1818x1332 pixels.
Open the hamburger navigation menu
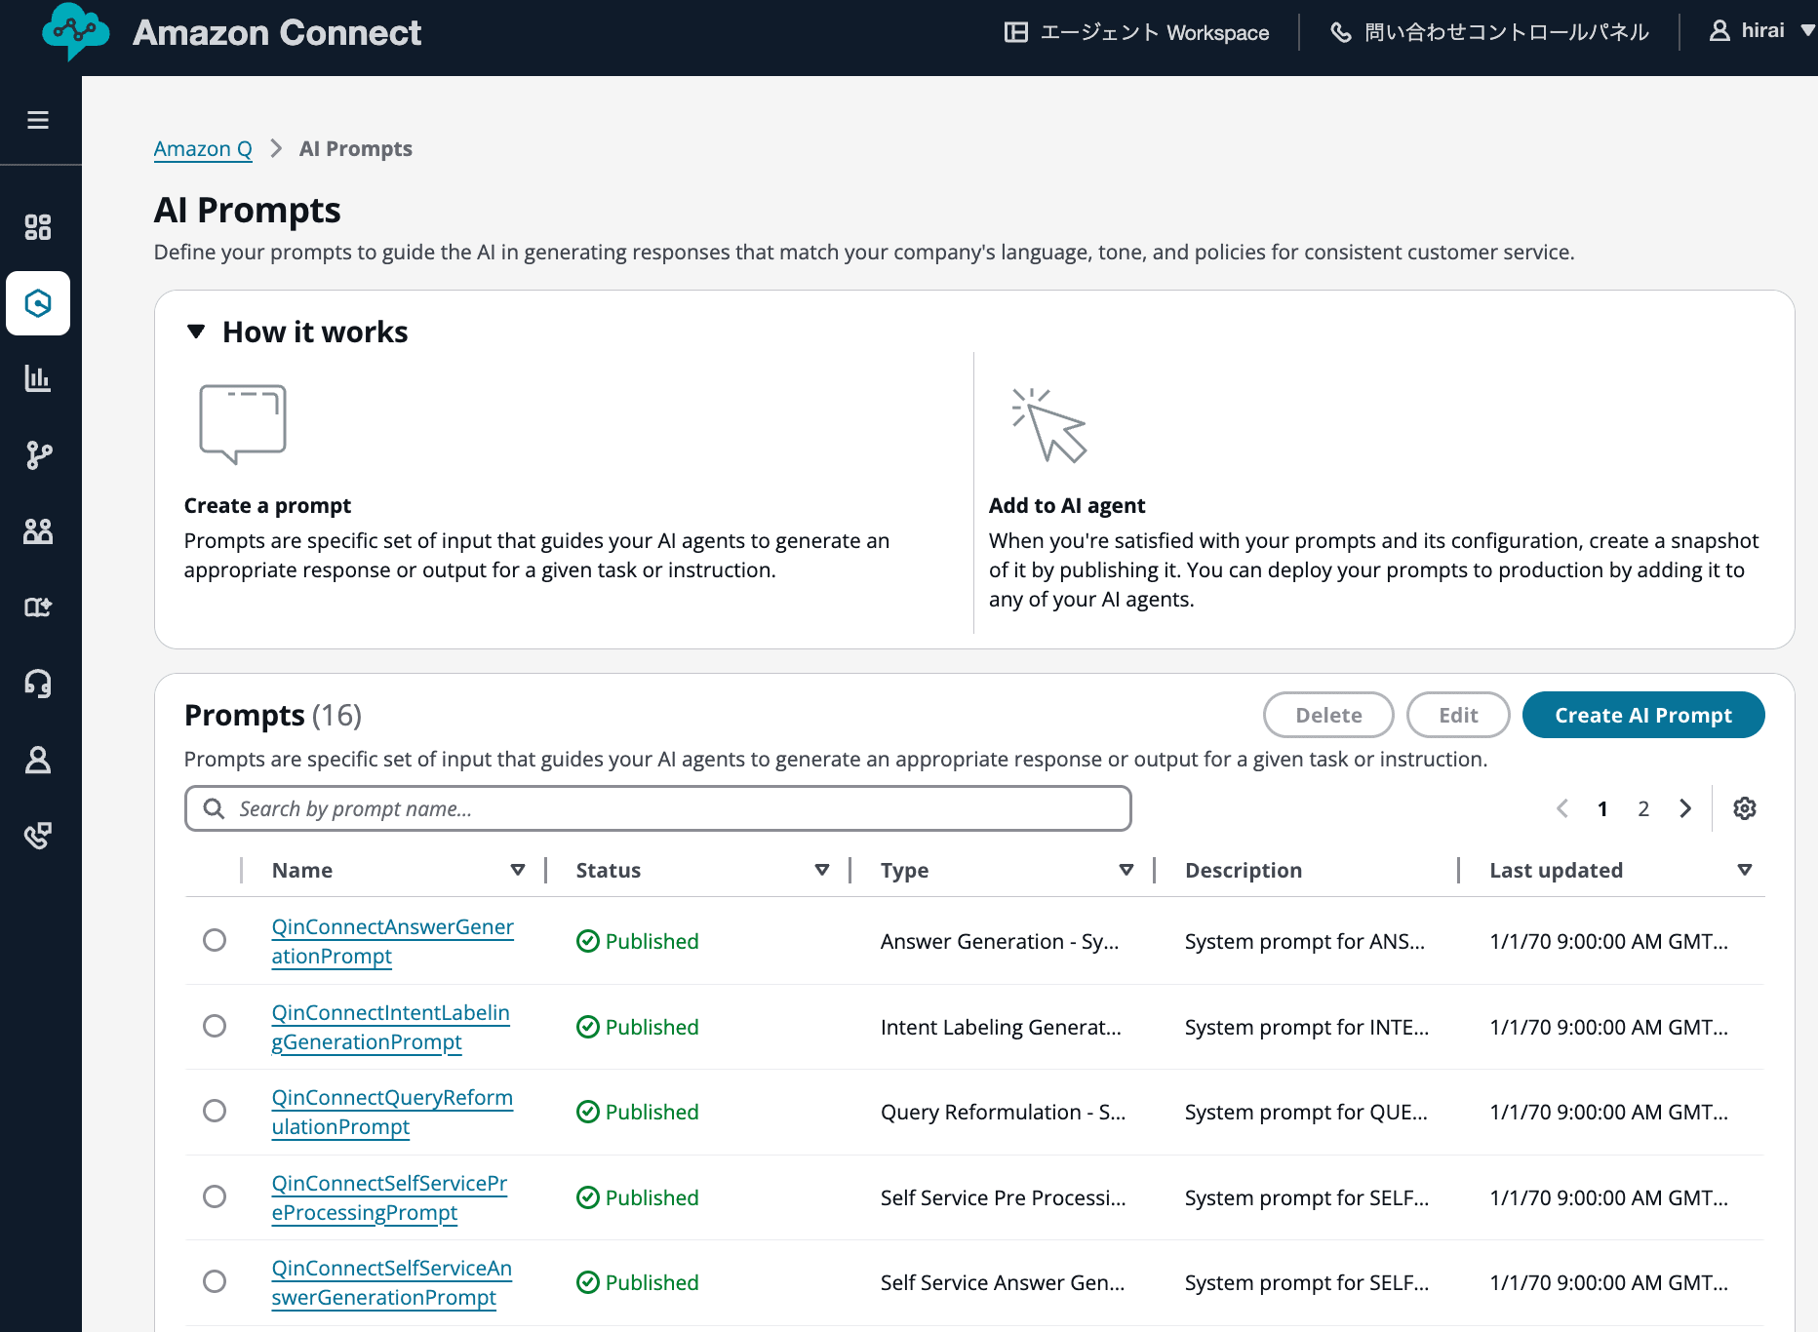(38, 120)
